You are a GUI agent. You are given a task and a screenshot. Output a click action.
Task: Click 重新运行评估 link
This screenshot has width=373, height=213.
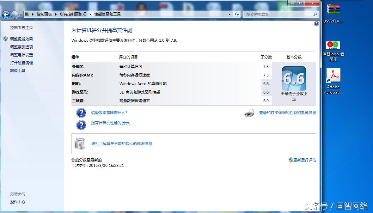[x=305, y=160]
